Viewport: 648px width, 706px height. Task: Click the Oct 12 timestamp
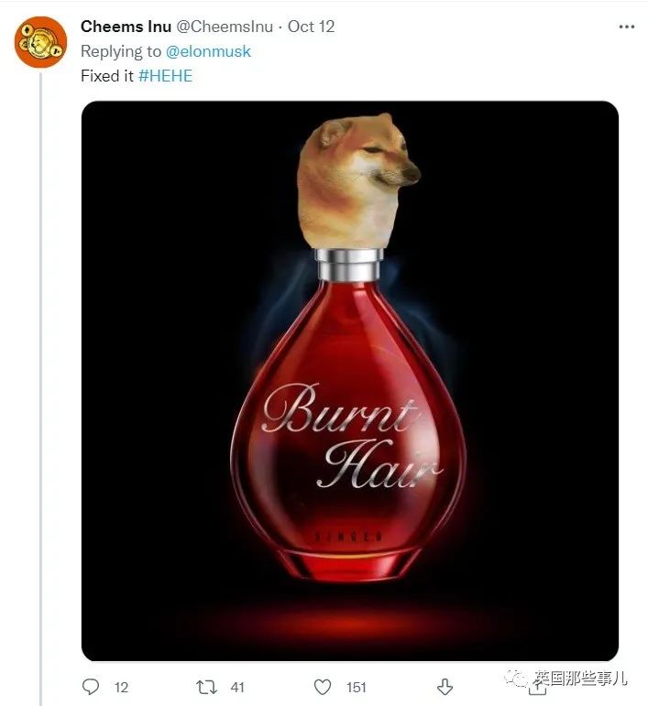tap(312, 27)
